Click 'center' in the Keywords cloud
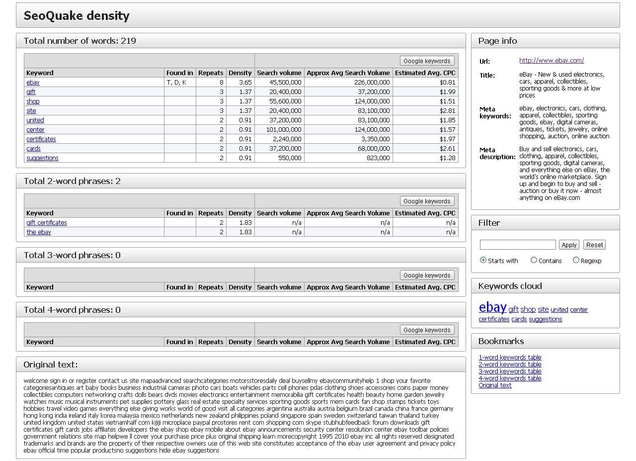 579,309
